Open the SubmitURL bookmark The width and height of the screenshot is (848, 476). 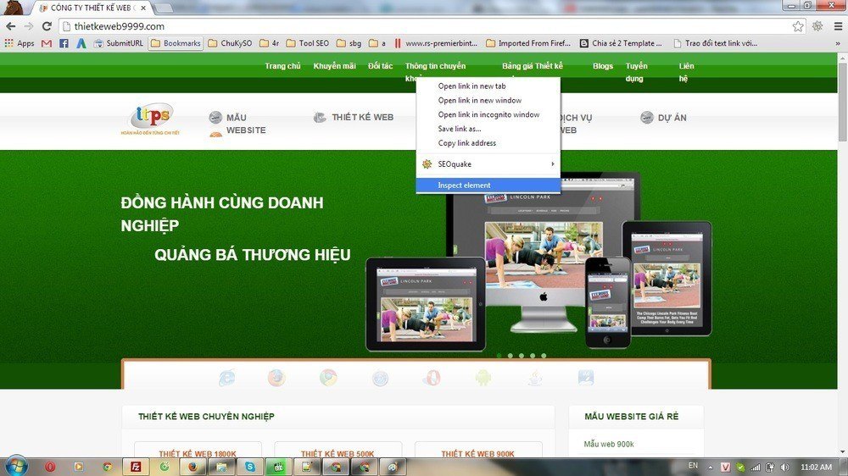[119, 43]
